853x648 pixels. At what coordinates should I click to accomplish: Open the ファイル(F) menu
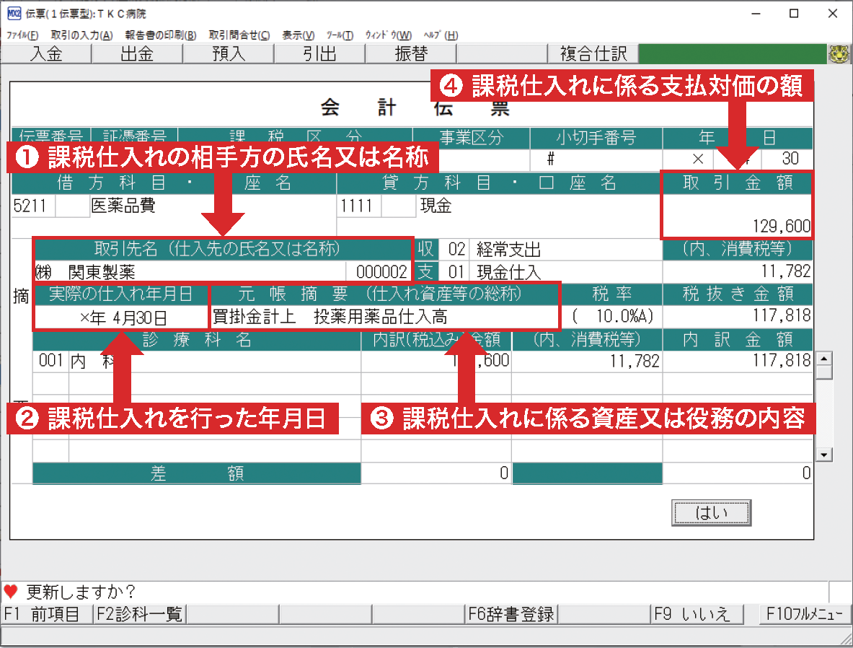22,35
